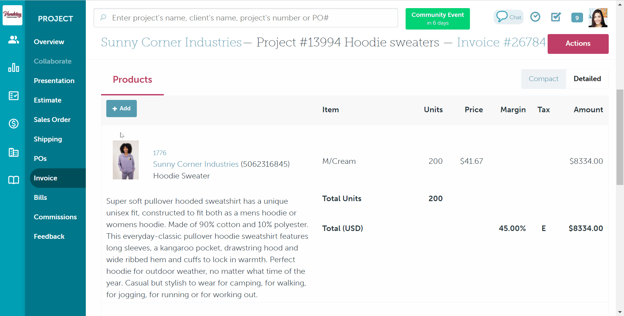Viewport: 624px width, 316px height.
Task: Open the clock reminders icon
Action: [535, 17]
